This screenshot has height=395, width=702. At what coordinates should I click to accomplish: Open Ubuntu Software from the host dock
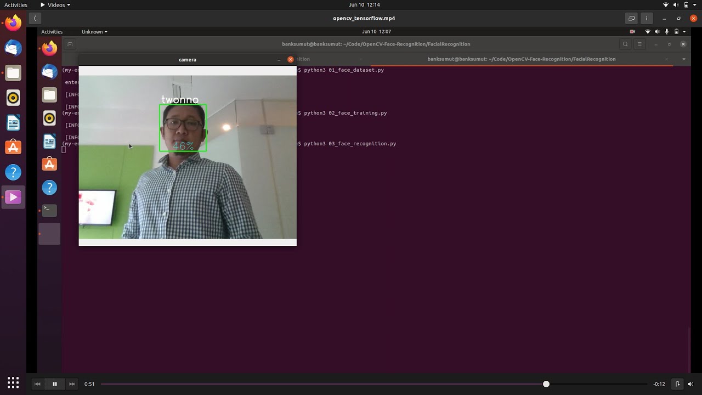[13, 148]
